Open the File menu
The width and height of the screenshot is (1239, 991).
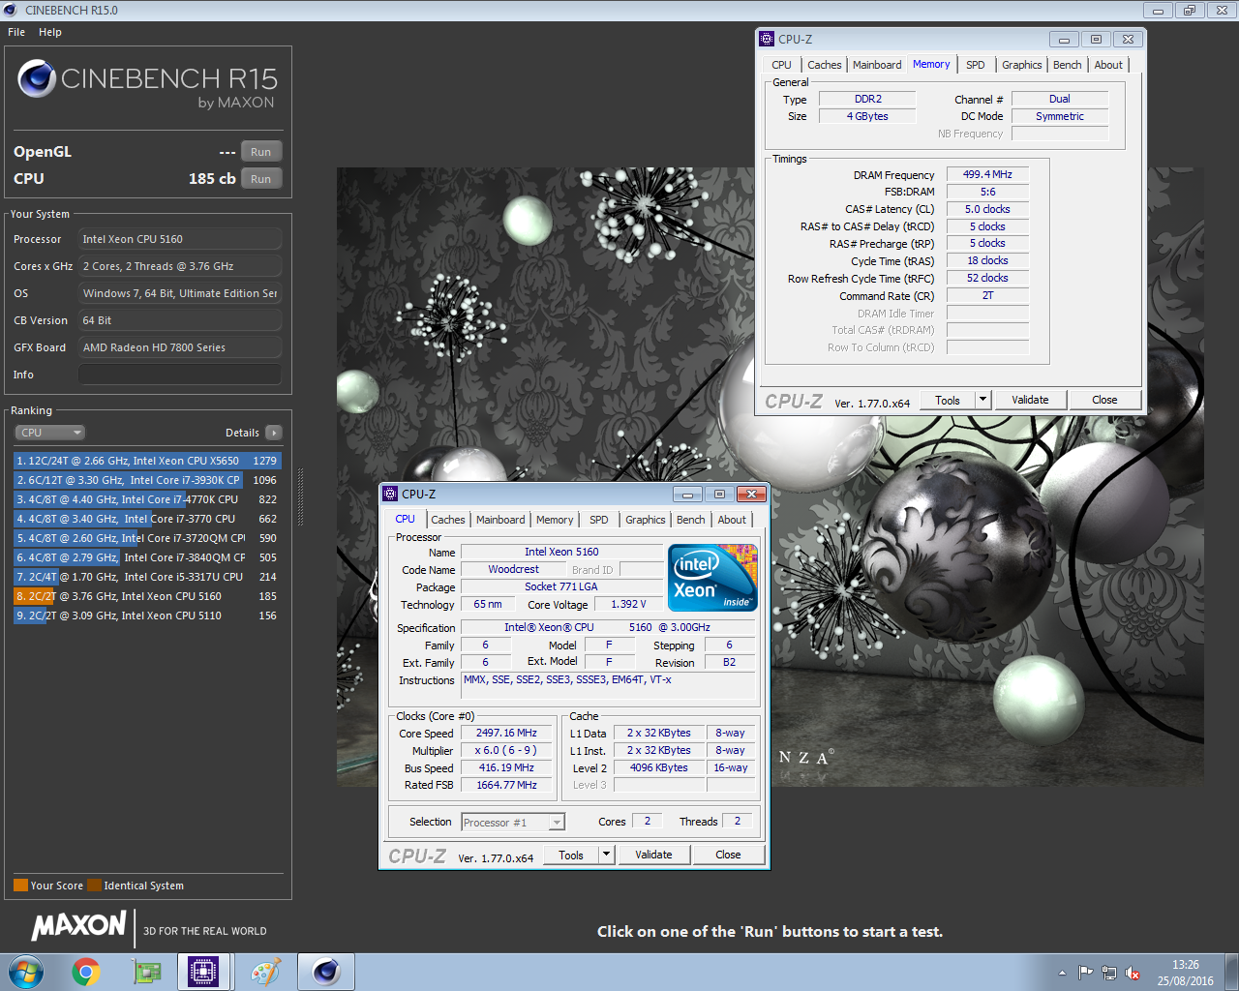16,32
